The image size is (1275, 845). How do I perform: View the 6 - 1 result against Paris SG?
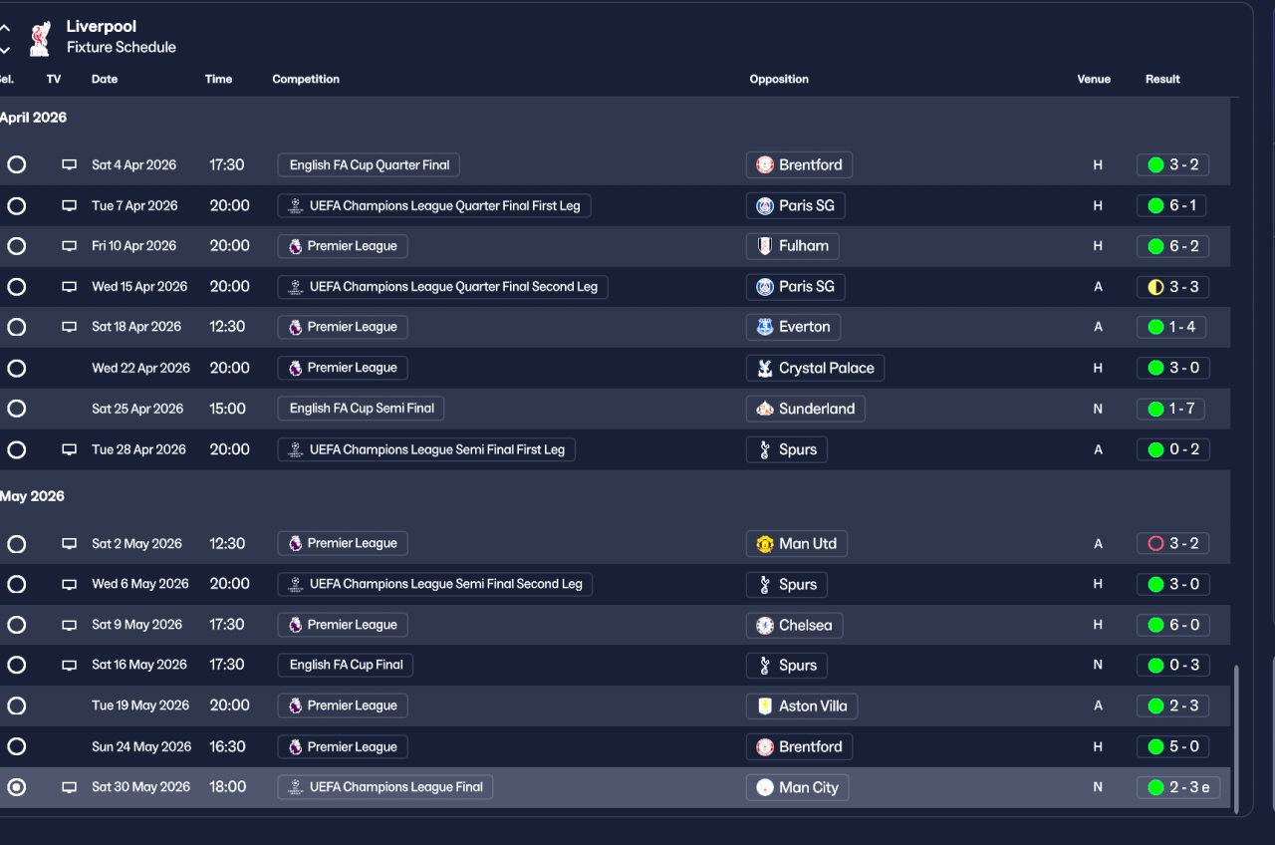[1172, 206]
